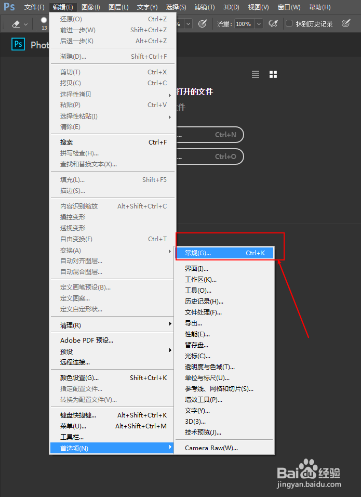Screen dimensions: 361x497
Task: Switch recent files to grid view
Action: click(273, 74)
